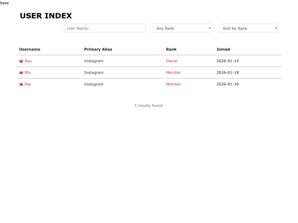The width and height of the screenshot is (298, 223).
Task: Open the Any Rank dropdown
Action: coord(182,28)
